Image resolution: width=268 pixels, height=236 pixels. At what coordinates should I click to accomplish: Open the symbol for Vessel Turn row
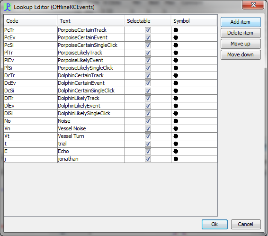(176, 136)
